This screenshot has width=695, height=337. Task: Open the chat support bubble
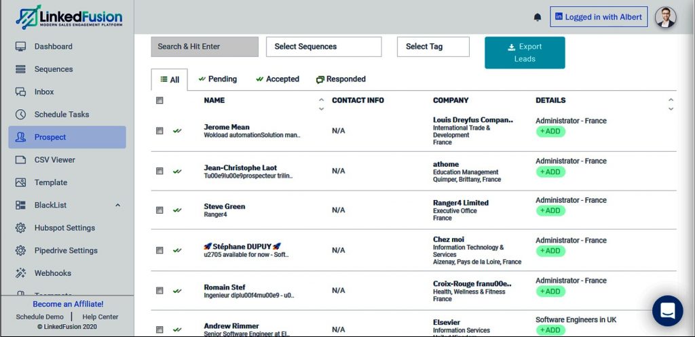668,311
